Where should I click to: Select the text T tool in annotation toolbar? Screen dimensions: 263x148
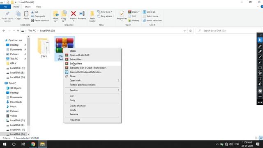tap(260, 79)
